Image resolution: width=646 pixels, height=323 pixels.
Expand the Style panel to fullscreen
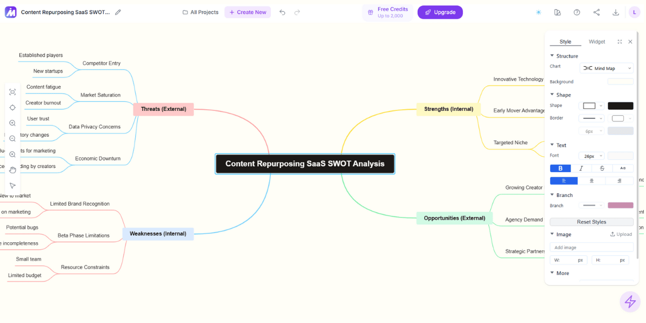[620, 41]
